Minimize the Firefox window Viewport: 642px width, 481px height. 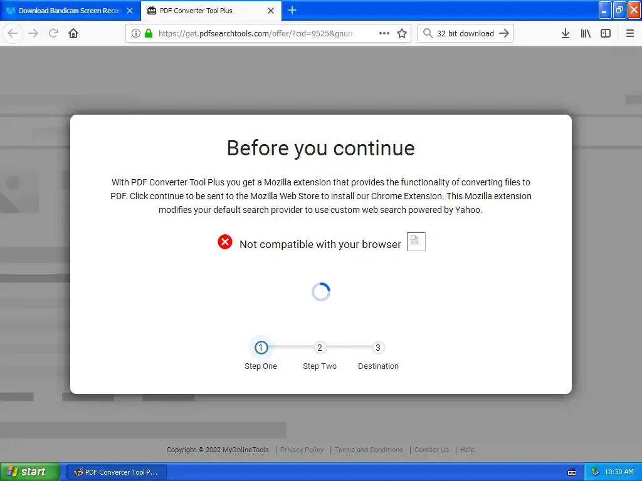point(604,10)
